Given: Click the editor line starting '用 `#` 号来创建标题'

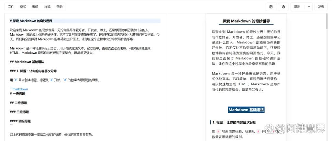Looking at the screenshot, I should [55, 80].
